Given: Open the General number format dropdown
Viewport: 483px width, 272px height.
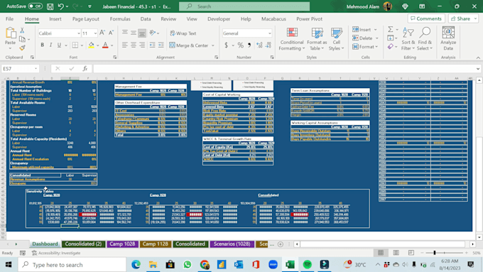Looking at the screenshot, I should tap(269, 33).
